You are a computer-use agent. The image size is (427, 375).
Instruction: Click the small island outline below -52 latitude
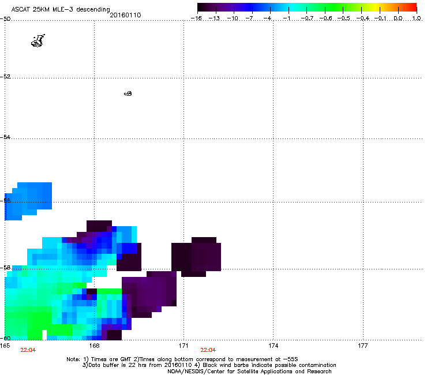click(x=128, y=93)
